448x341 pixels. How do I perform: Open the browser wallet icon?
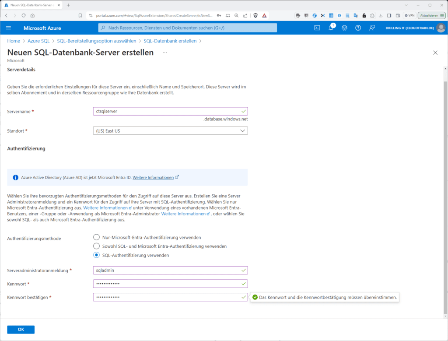point(398,15)
